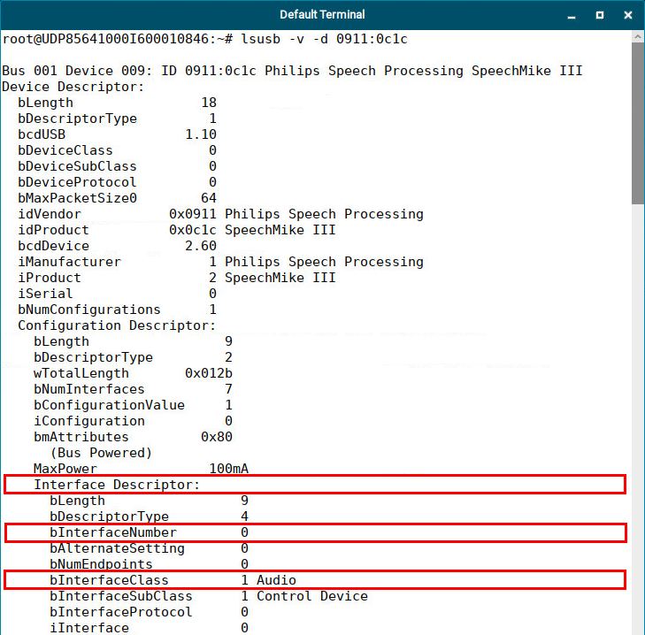This screenshot has width=645, height=635.
Task: Click the 'Bus 001 Device 009' line
Action: pyautogui.click(x=292, y=71)
